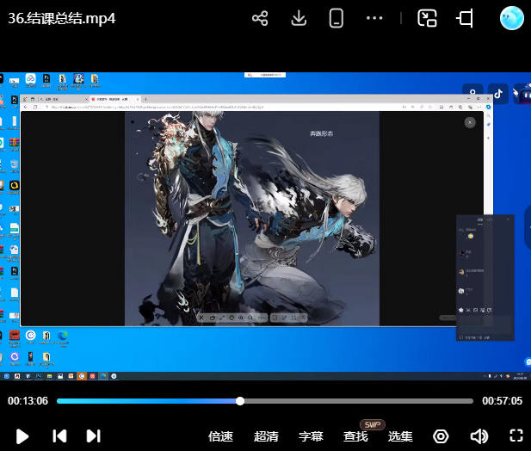Share the video with the share icon
The height and width of the screenshot is (451, 531).
pos(260,18)
